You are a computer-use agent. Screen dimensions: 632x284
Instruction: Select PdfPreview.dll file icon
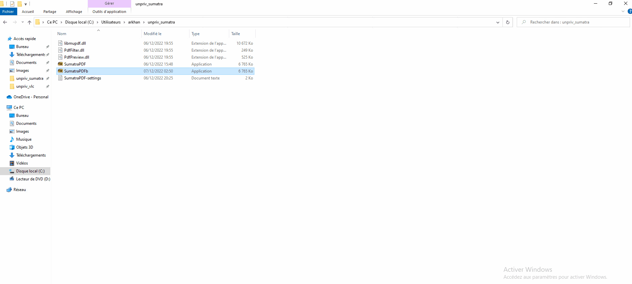point(60,57)
